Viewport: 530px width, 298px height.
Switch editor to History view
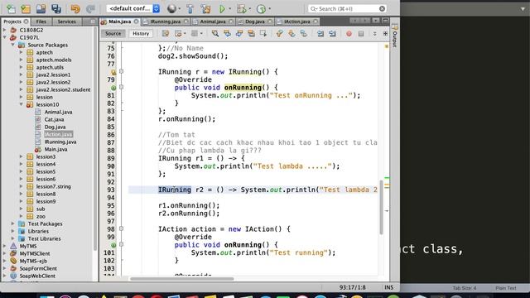(x=141, y=33)
